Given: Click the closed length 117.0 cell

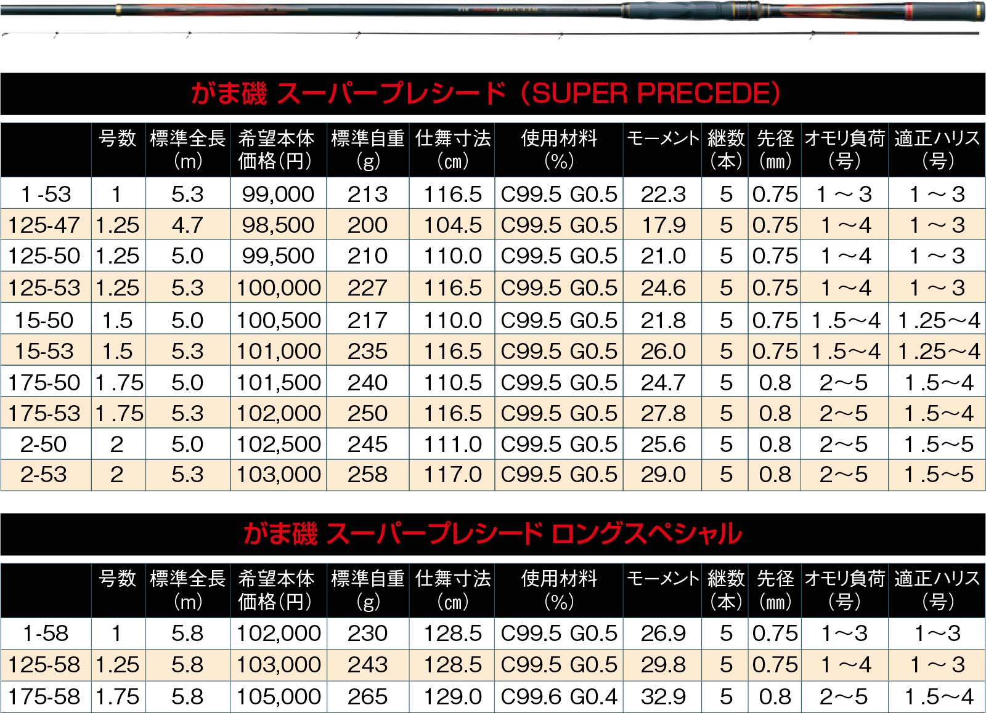Looking at the screenshot, I should 452,474.
